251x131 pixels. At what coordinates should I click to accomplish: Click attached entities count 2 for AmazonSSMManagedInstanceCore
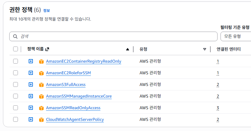pos(218,96)
